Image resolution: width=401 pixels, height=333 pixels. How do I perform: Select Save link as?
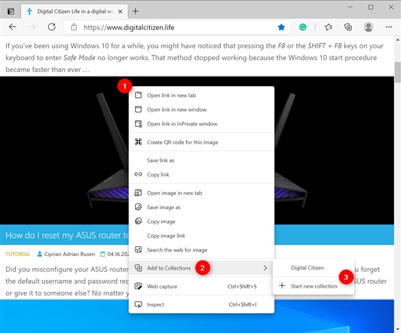(202, 161)
